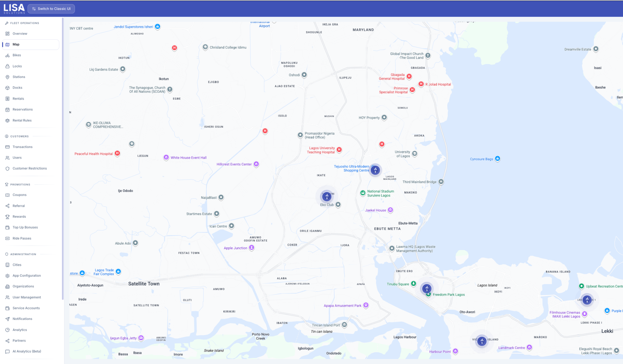Screen dimensions: 623x364
Task: Click the Jaekel House label
Action: click(376, 210)
